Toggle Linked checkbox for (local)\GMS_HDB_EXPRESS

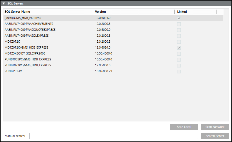pyautogui.click(x=179, y=18)
